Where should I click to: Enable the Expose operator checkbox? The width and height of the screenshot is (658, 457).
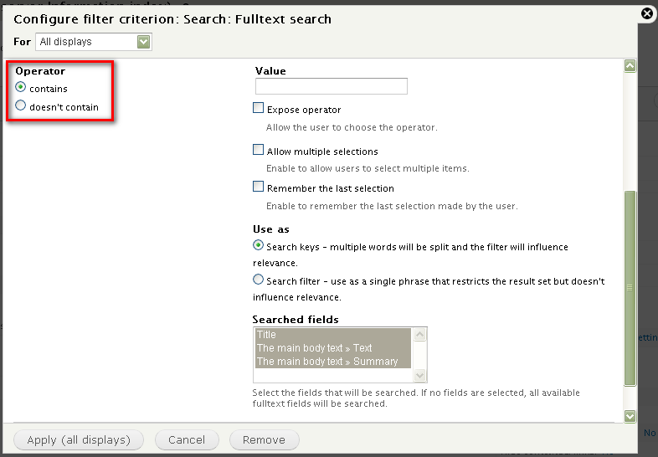(x=259, y=109)
